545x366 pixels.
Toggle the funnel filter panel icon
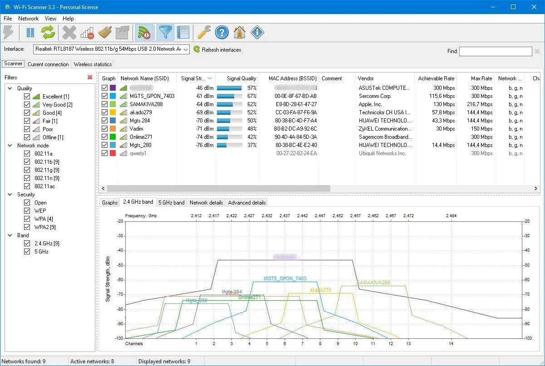click(x=164, y=32)
